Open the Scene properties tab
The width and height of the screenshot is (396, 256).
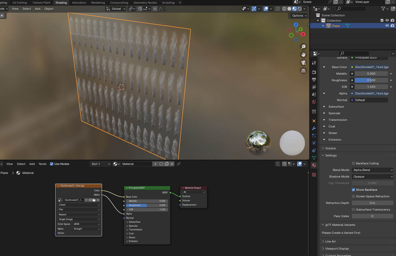(x=314, y=94)
